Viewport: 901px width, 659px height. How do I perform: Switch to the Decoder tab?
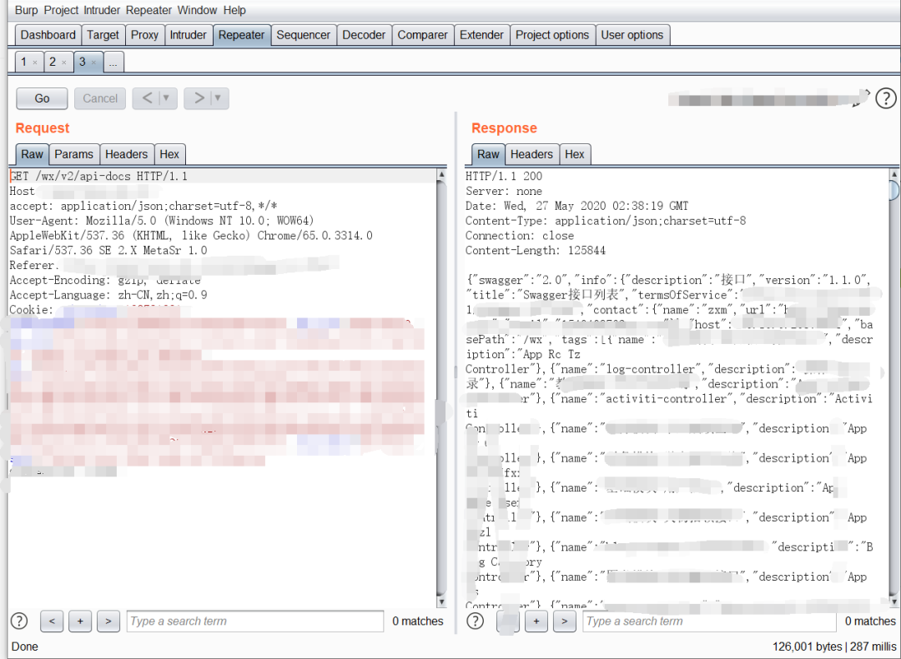[x=364, y=35]
